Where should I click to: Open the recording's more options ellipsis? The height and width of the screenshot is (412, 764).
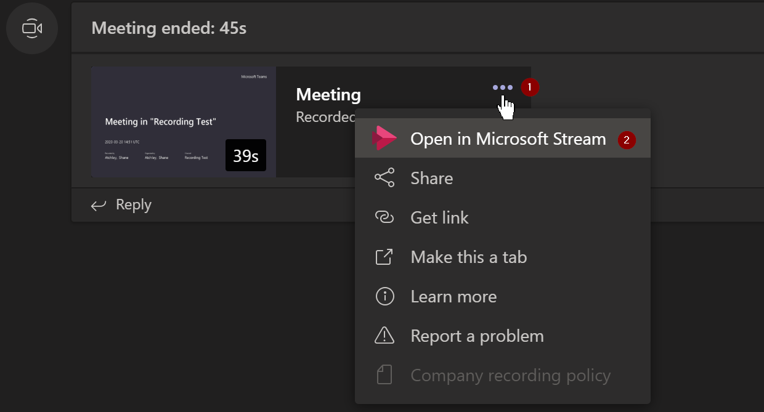pyautogui.click(x=502, y=87)
